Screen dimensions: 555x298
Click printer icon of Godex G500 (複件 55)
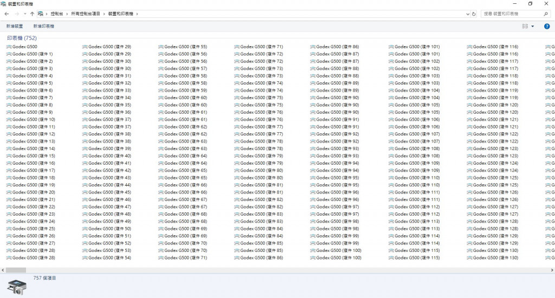pyautogui.click(x=161, y=47)
